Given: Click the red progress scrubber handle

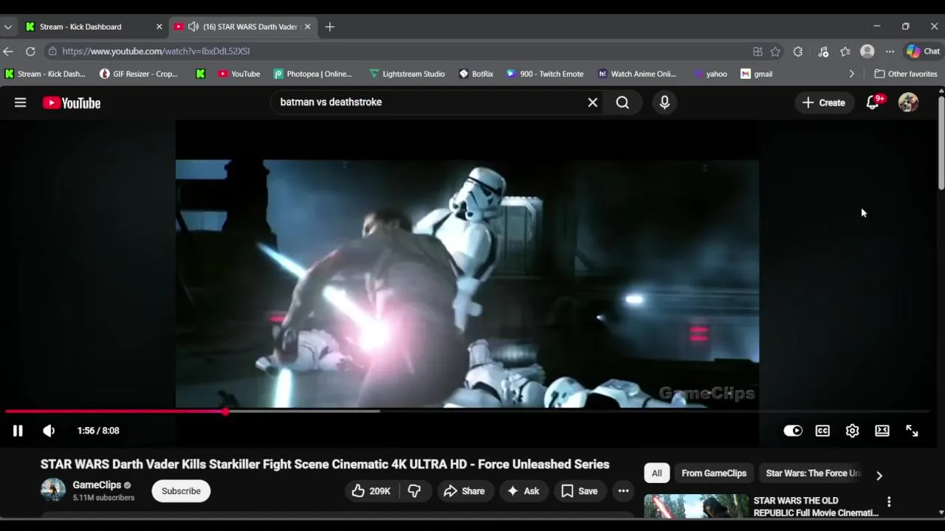Looking at the screenshot, I should coord(225,412).
